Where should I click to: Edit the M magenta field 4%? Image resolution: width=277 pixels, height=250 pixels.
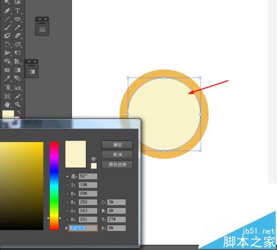[x=116, y=211]
